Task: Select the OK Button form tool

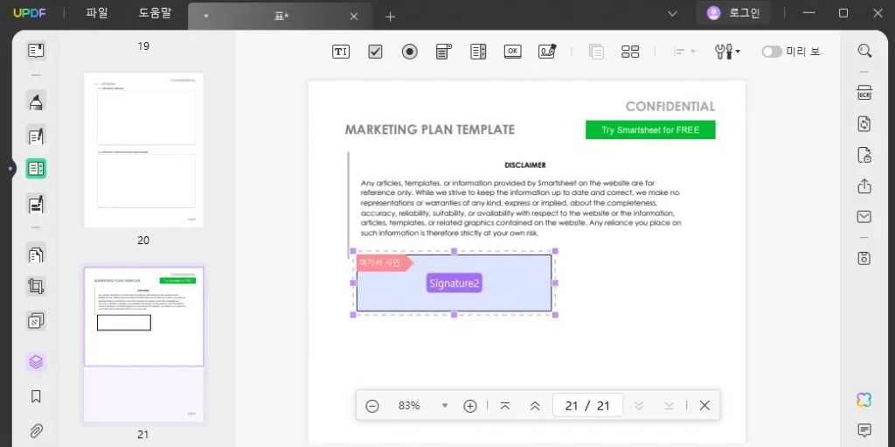Action: point(512,52)
